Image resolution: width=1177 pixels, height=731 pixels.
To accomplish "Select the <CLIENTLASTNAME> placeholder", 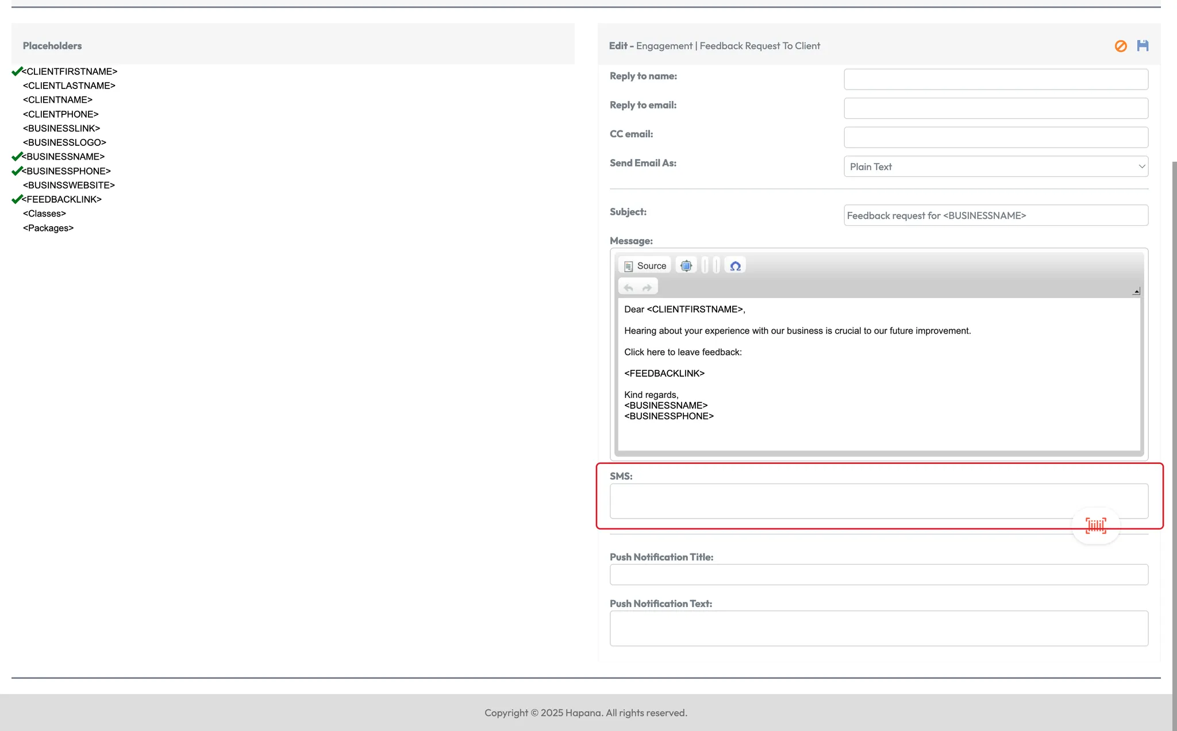I will [x=69, y=86].
